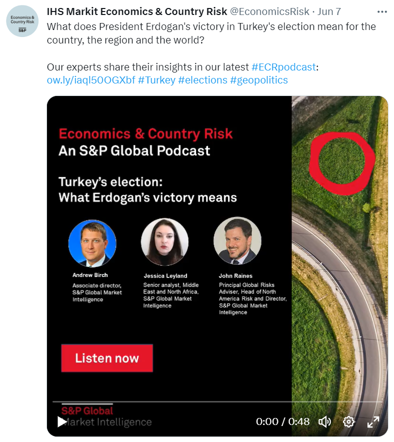Play the podcast video

click(61, 422)
